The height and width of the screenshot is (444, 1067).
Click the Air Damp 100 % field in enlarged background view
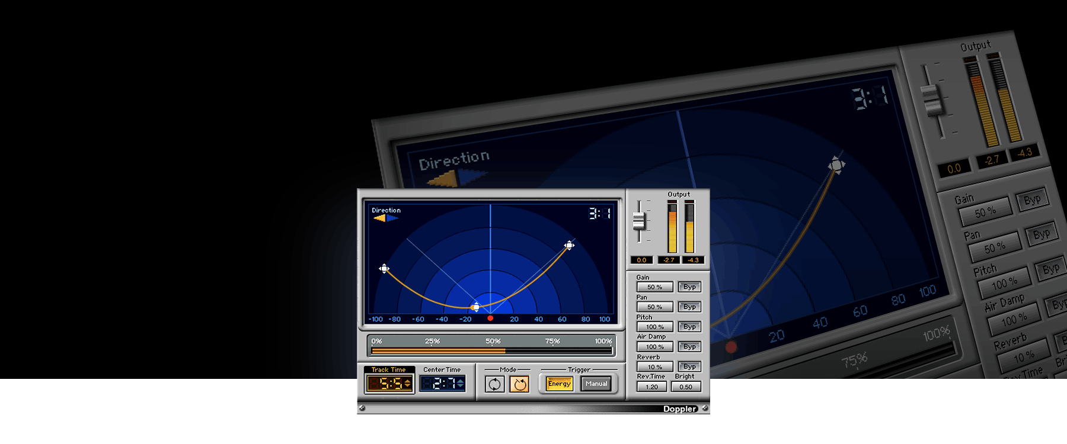pos(1014,320)
